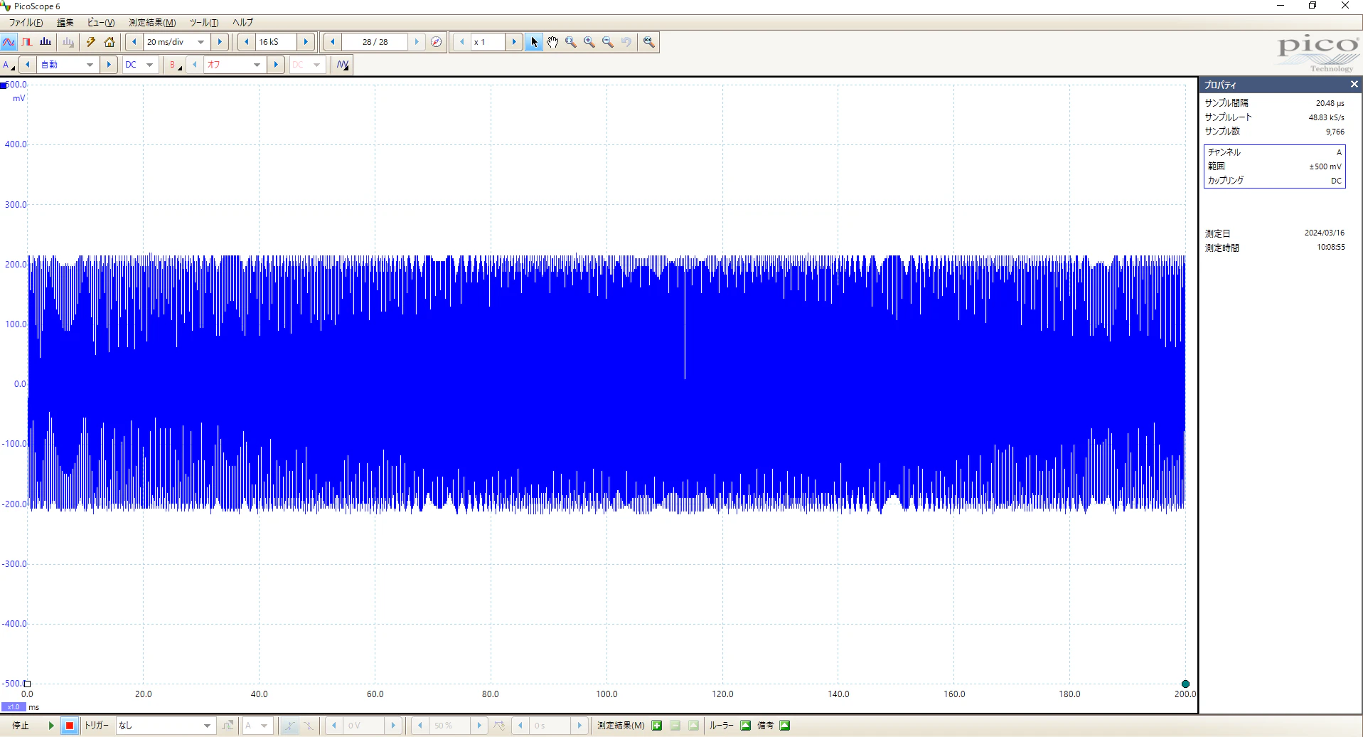
Task: Click the teal time ruler handle
Action: click(x=1185, y=684)
